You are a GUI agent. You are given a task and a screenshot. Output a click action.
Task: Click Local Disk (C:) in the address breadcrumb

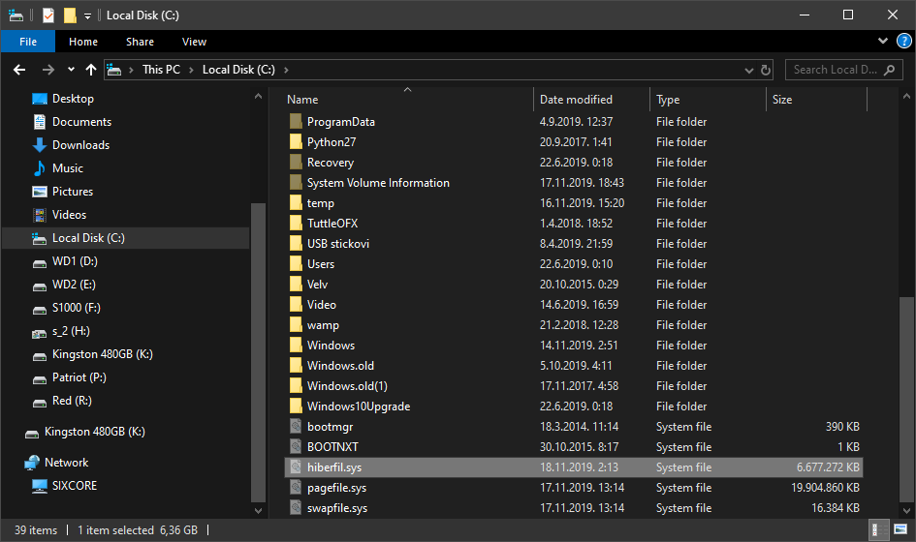click(x=238, y=70)
